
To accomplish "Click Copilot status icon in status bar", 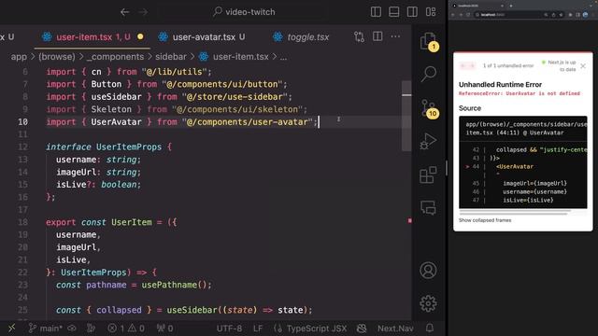I will tap(362, 328).
